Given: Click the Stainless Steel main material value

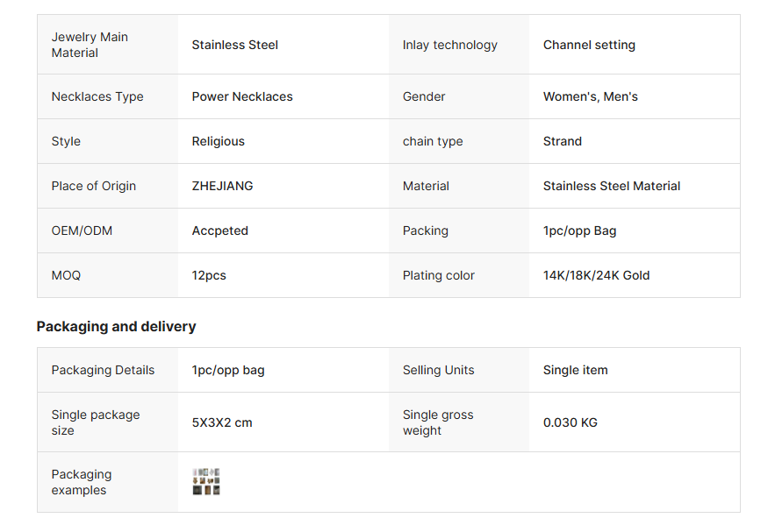Looking at the screenshot, I should coord(234,45).
